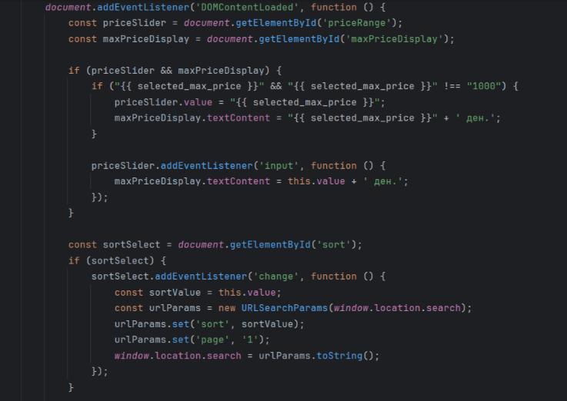Image resolution: width=567 pixels, height=401 pixels.
Task: Click on priceSlider.value assignment line
Action: (x=250, y=102)
